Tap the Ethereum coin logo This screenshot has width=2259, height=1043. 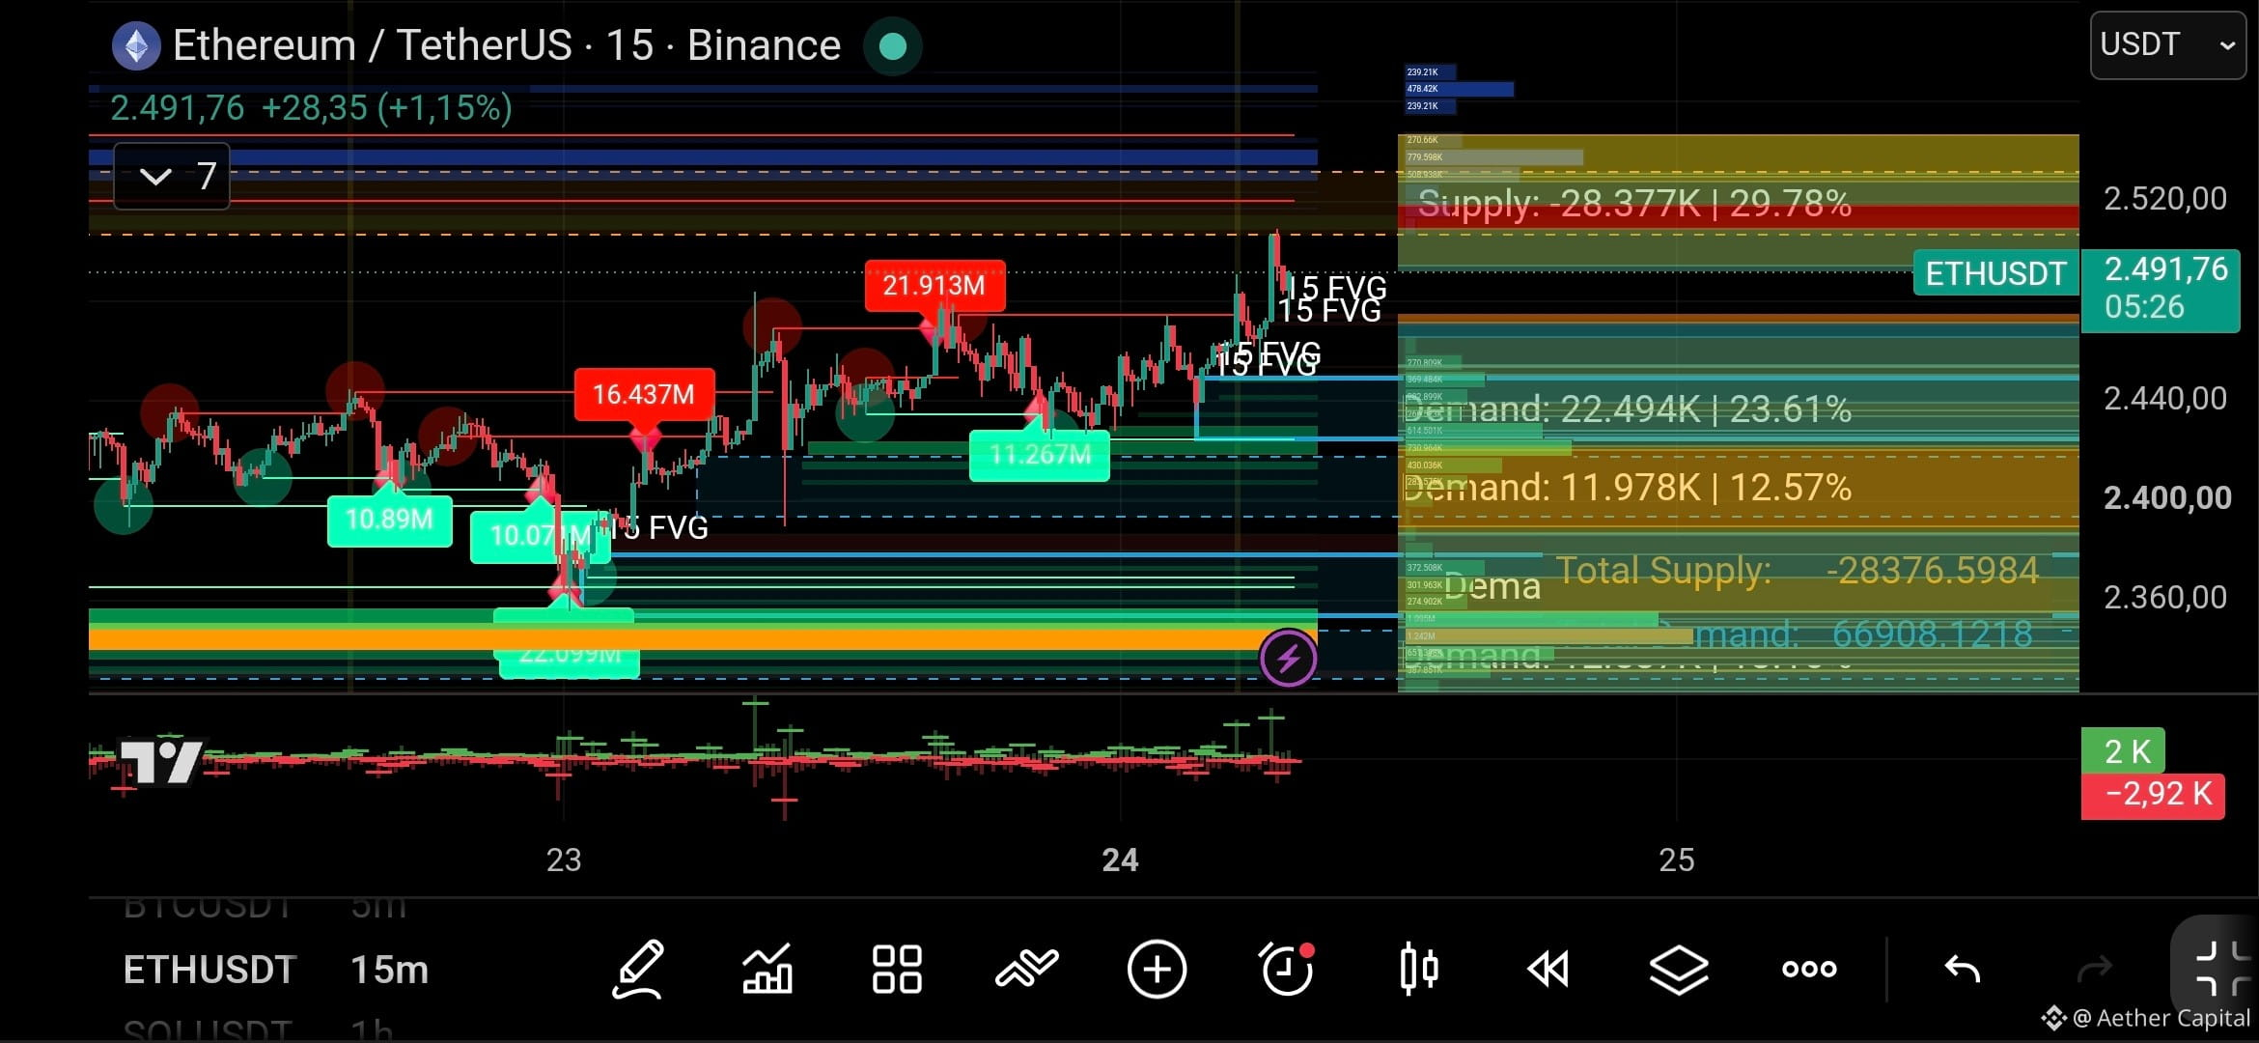point(136,45)
